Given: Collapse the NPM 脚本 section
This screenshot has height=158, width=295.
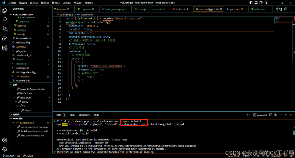Looking at the screenshot, I should pos(31,119).
